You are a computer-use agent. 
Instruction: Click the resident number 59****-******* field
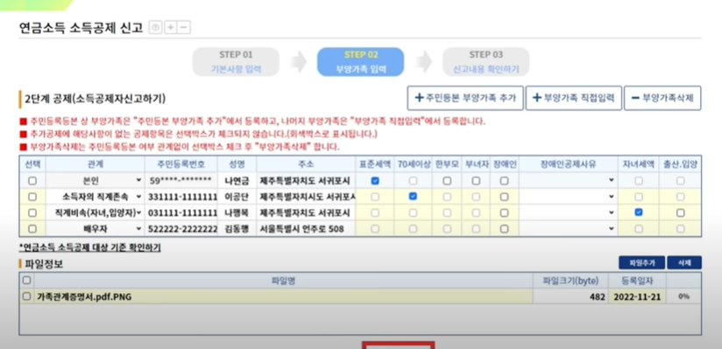click(181, 181)
